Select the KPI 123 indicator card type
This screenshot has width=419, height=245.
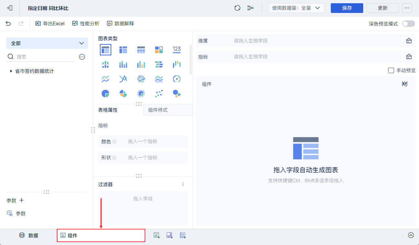pos(177,50)
